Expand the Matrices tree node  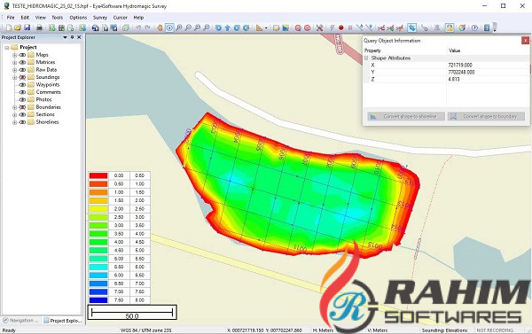coord(14,62)
